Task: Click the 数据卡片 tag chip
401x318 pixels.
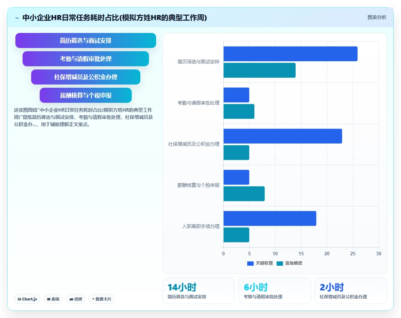Action: pyautogui.click(x=102, y=299)
